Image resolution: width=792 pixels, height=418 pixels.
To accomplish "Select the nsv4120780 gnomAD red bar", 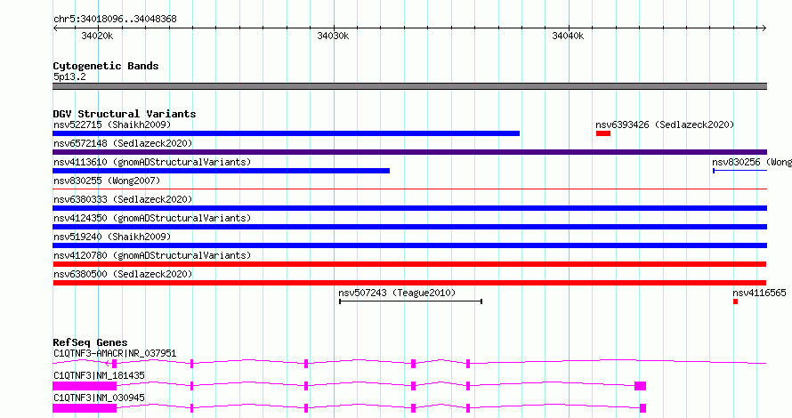I will click(x=409, y=264).
